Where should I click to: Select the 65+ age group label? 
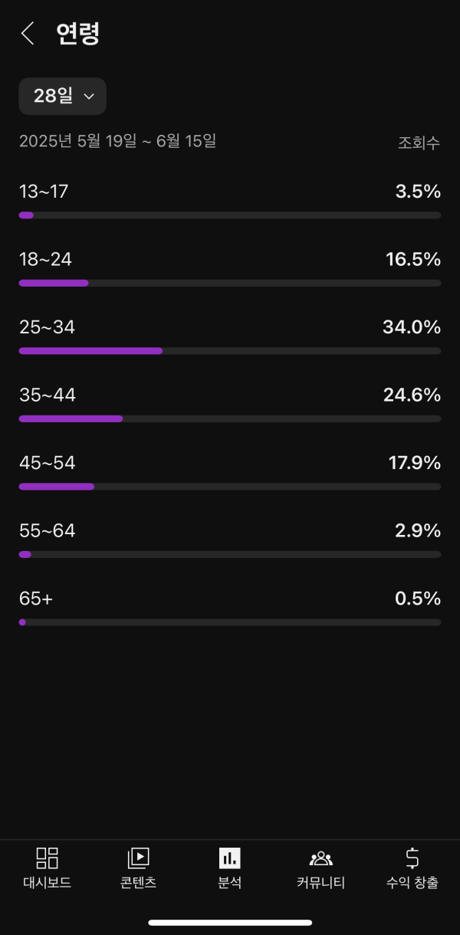[36, 599]
